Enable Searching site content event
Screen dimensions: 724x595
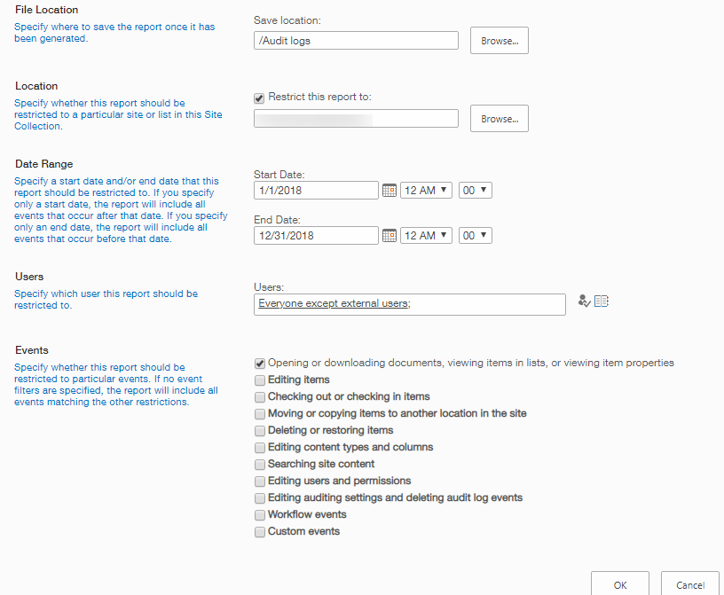tap(259, 465)
